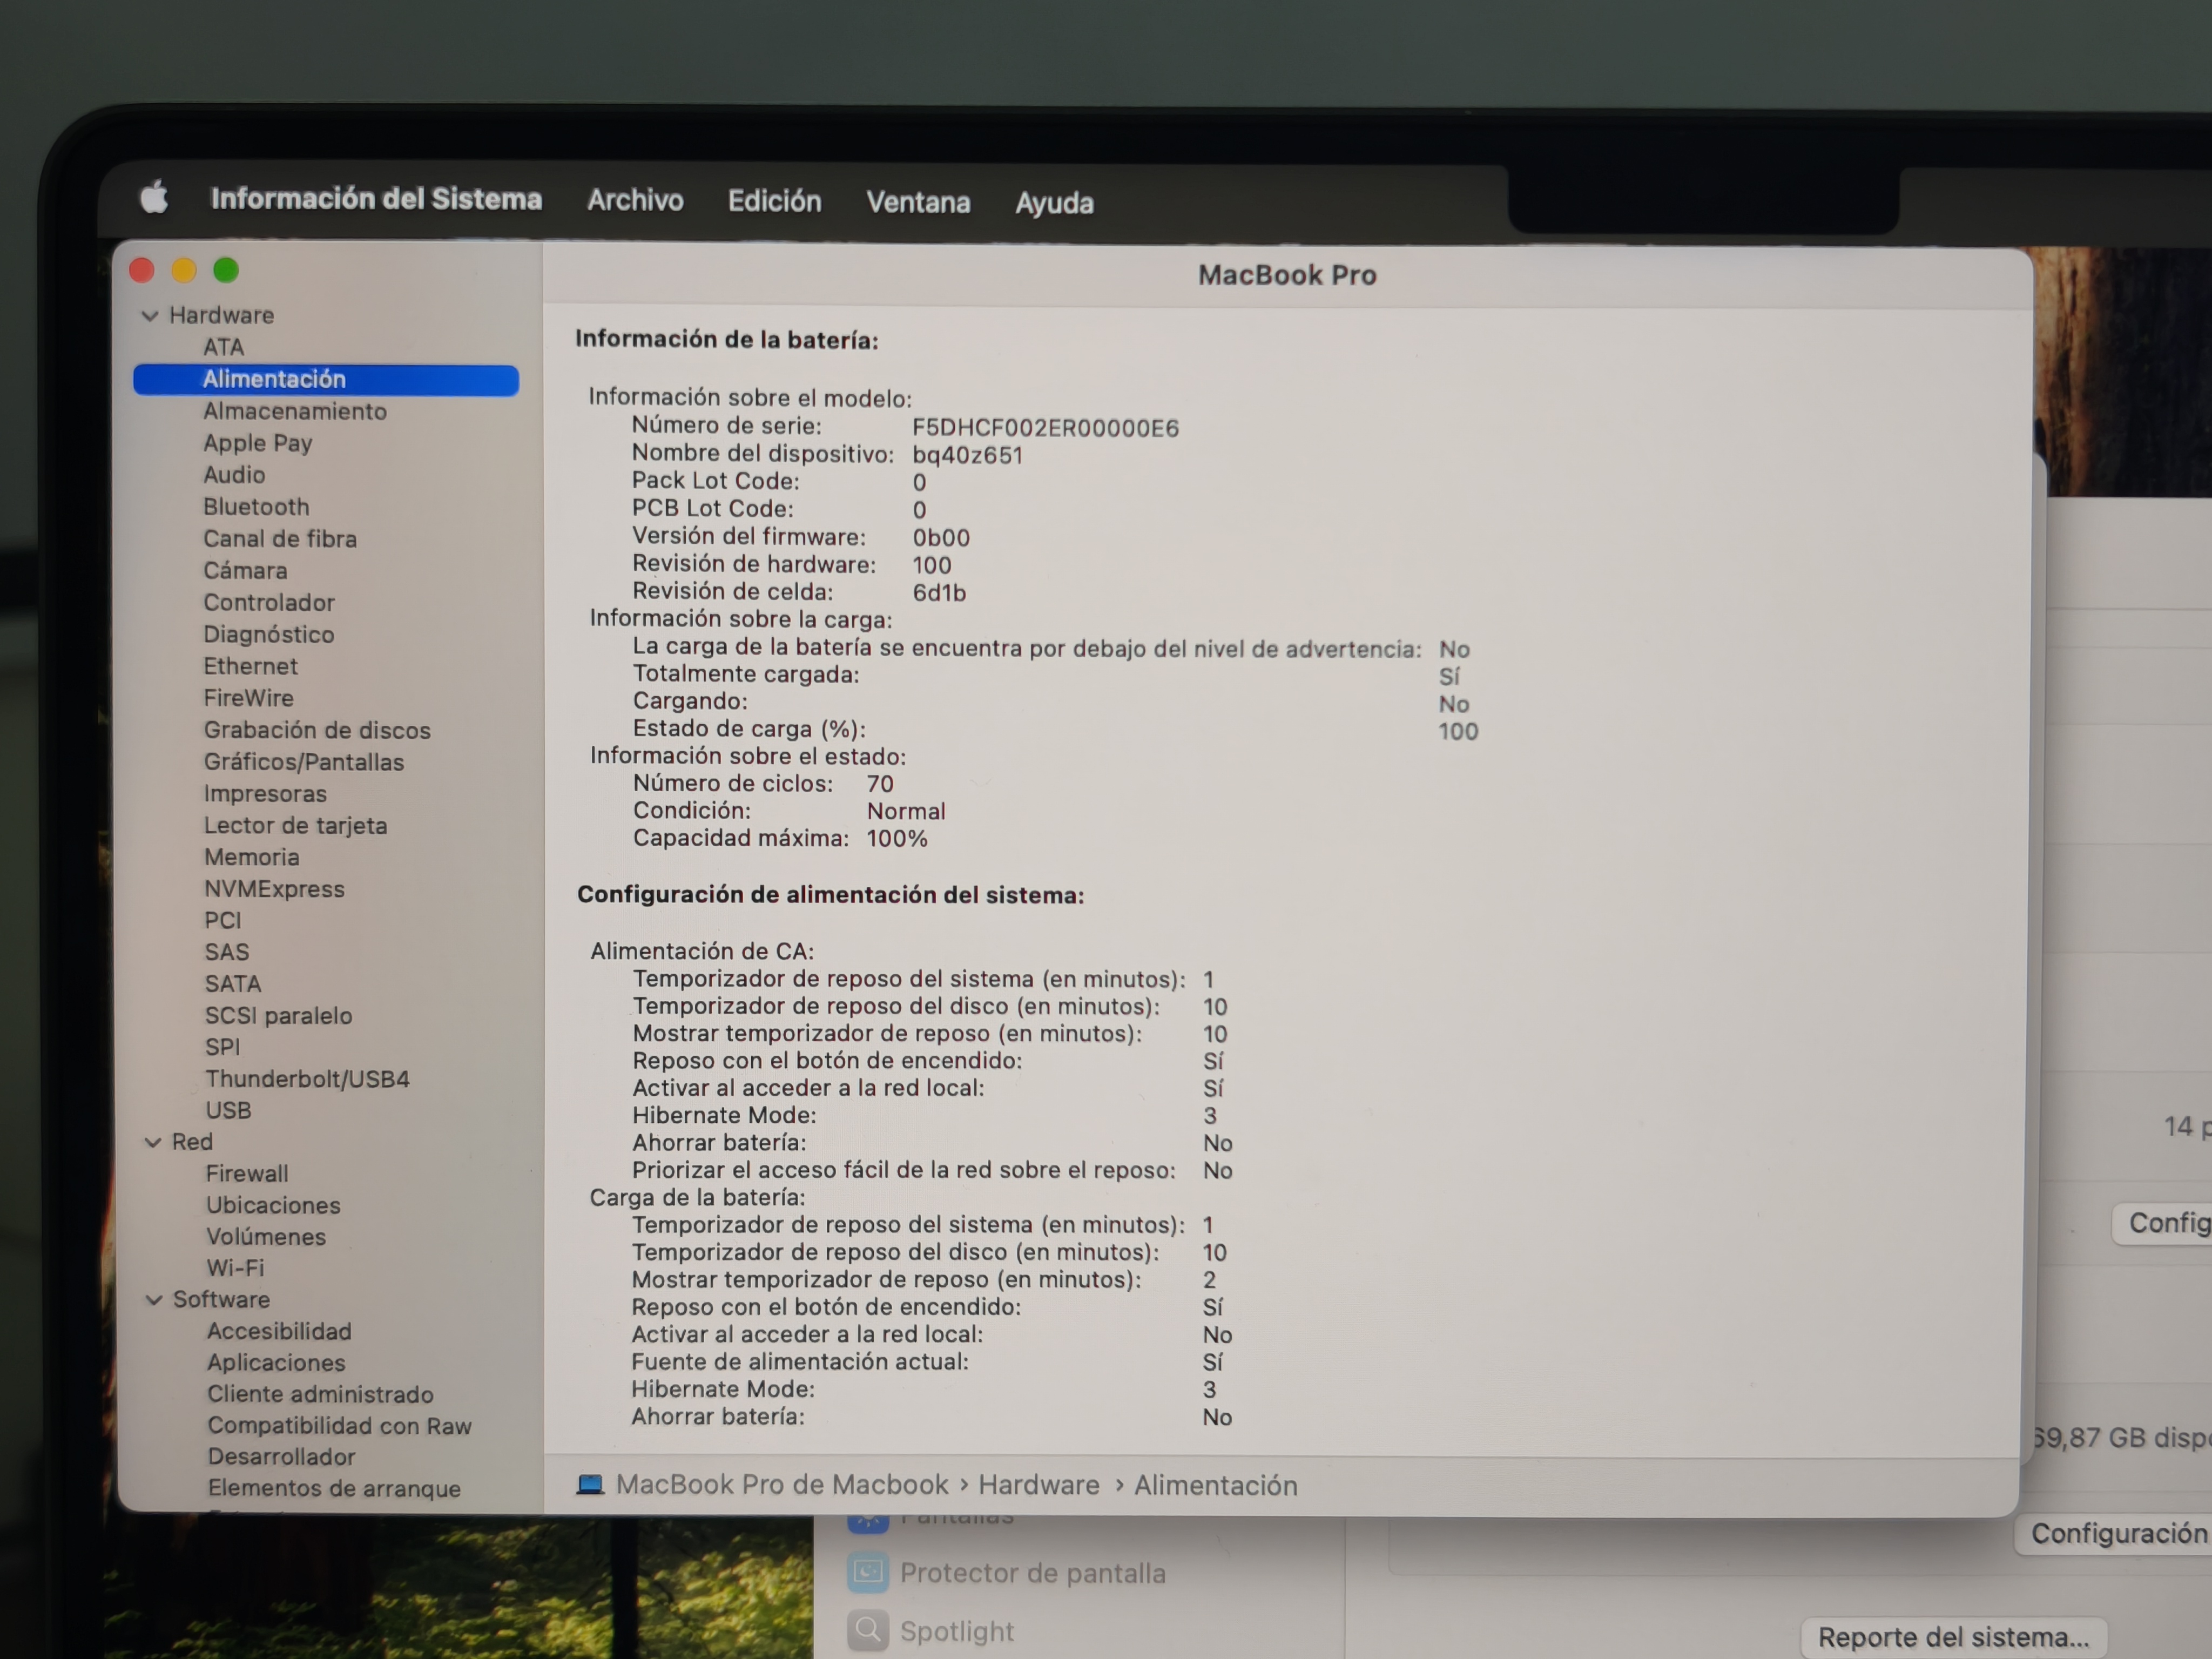
Task: Select Bluetooth in the sidebar
Action: click(256, 507)
